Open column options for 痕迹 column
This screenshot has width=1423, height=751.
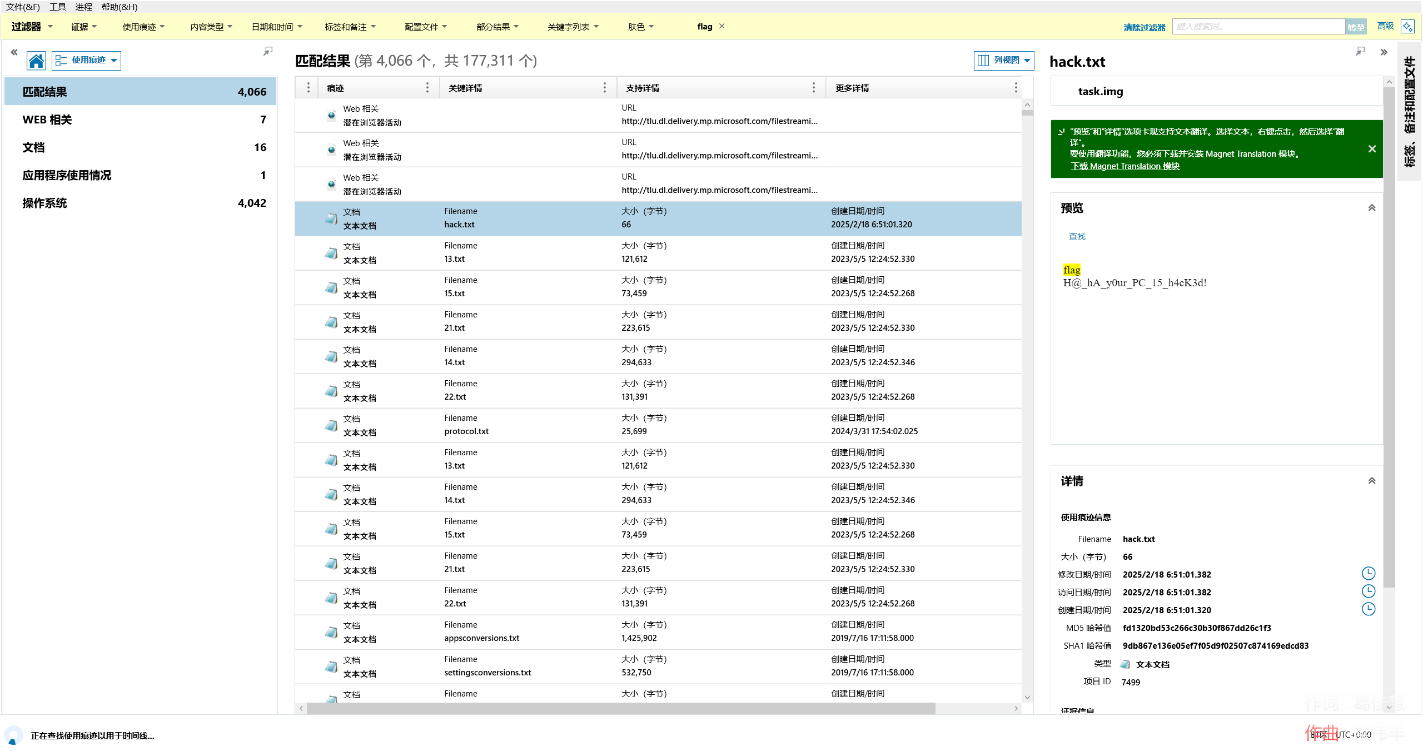coord(427,87)
